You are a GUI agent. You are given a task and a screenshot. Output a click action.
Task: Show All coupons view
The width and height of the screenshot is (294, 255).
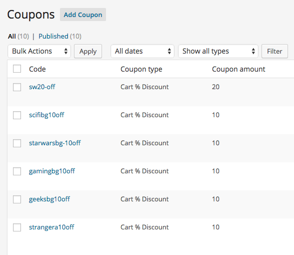click(12, 36)
